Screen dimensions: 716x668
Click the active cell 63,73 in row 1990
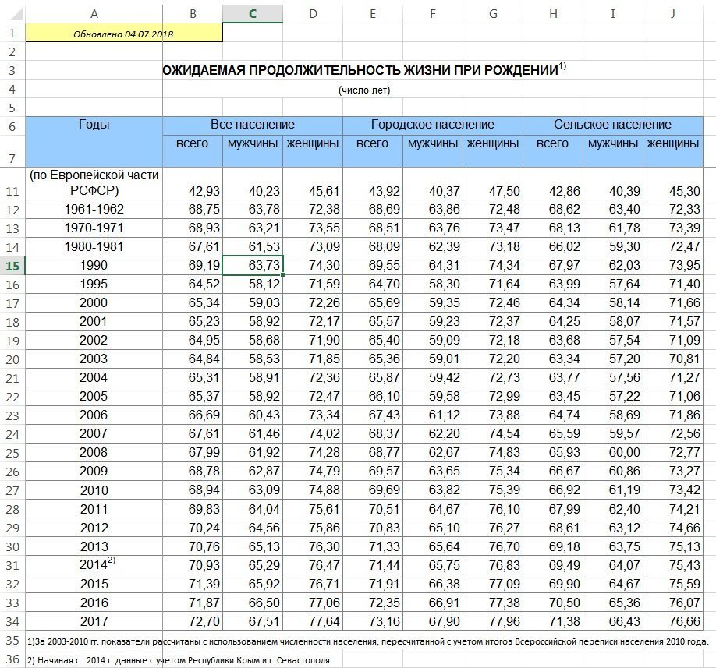(253, 266)
